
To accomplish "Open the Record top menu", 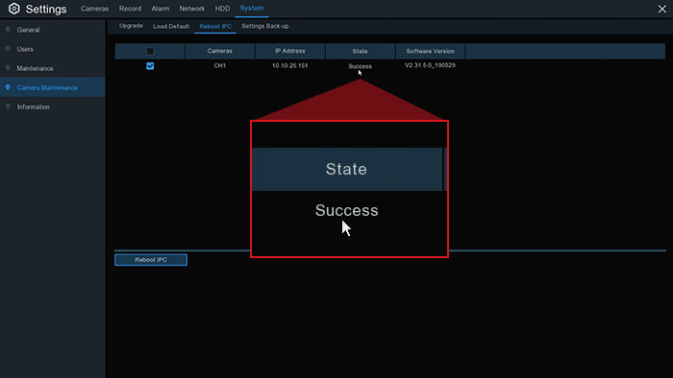I will pyautogui.click(x=130, y=9).
